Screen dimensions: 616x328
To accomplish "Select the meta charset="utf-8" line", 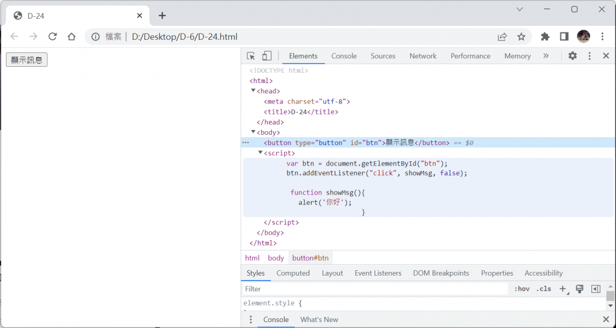I will point(307,101).
